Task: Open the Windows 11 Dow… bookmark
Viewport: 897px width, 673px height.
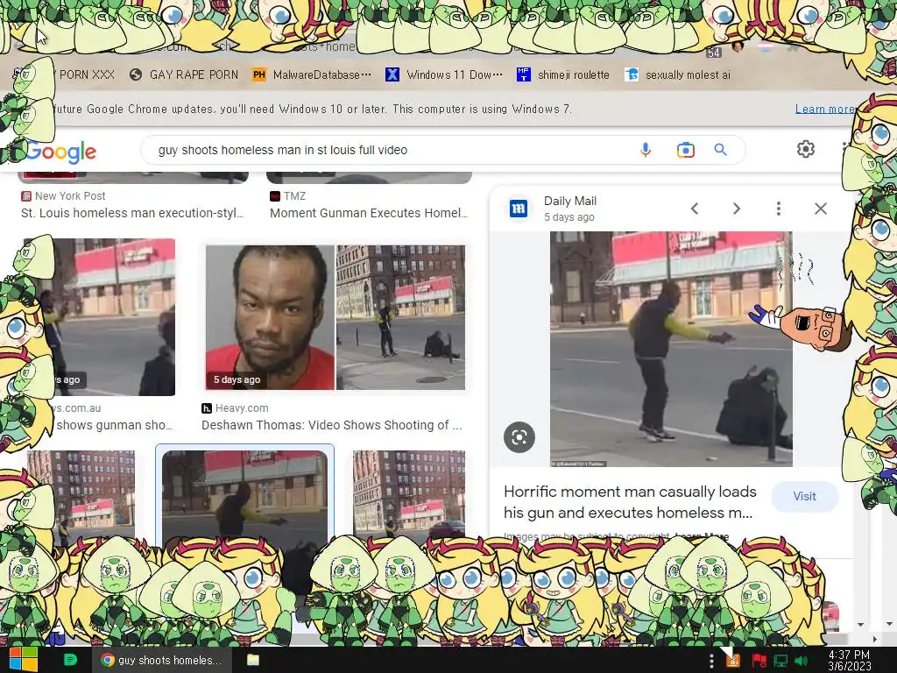Action: [444, 75]
